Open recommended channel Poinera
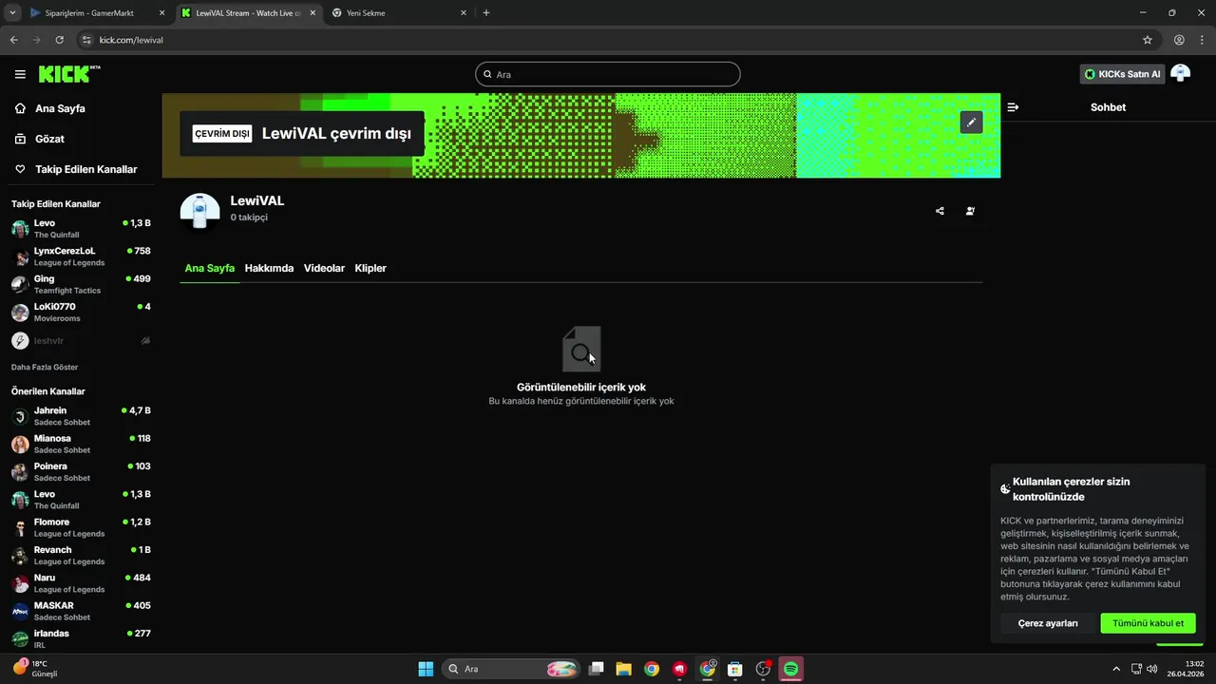This screenshot has width=1216, height=684. click(81, 471)
